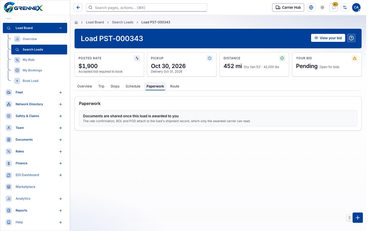Image resolution: width=369 pixels, height=231 pixels.
Task: Click the View your bid button
Action: coord(328,38)
